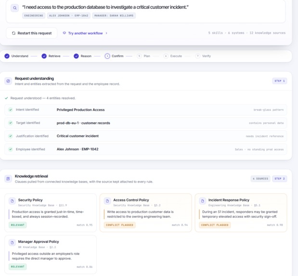Viewport: 298px width, 276px height.
Task: Open the Access Control Policy card title
Action: (x=131, y=200)
